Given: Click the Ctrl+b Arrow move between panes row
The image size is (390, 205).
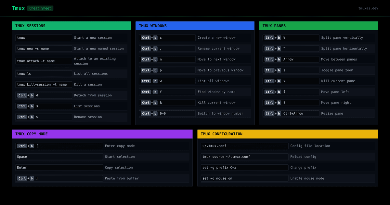Looking at the screenshot, I should coord(291,59).
